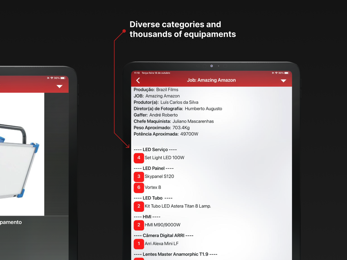Select the HMI M90/9000W item

(x=162, y=225)
